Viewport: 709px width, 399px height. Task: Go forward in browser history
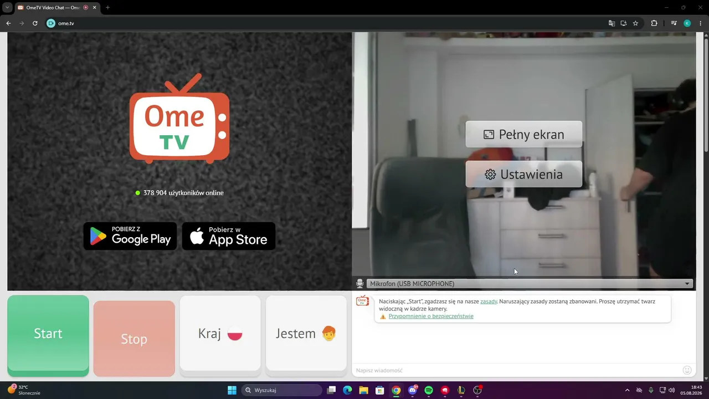tap(22, 23)
